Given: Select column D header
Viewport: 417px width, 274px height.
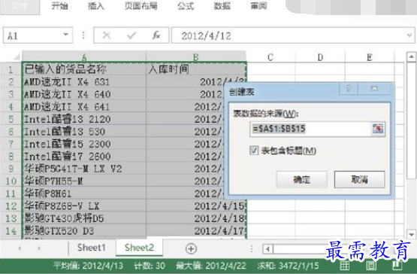Looking at the screenshot, I should 320,57.
